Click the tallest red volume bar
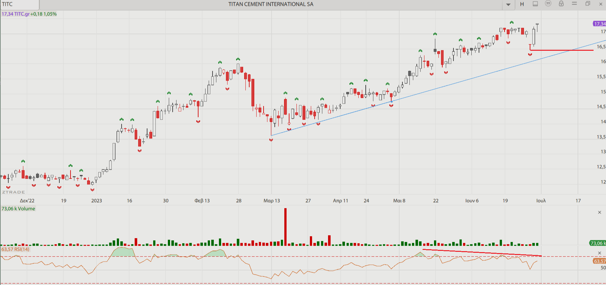606x285 pixels. pos(285,227)
